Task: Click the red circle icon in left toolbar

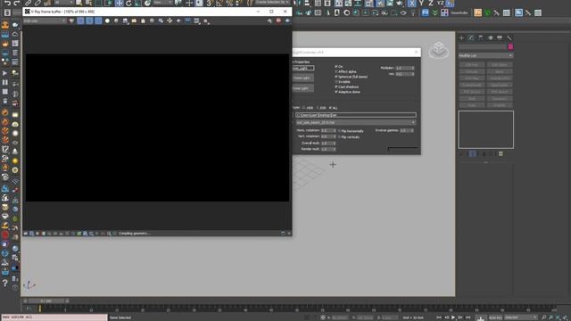Action: (5, 235)
